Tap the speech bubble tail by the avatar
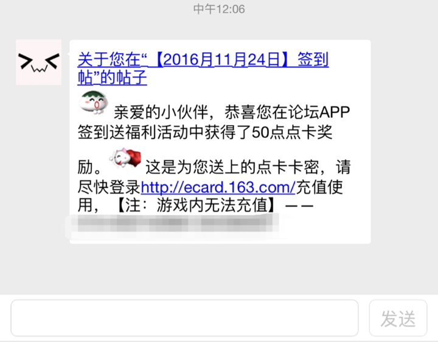438x342 pixels. (x=68, y=53)
